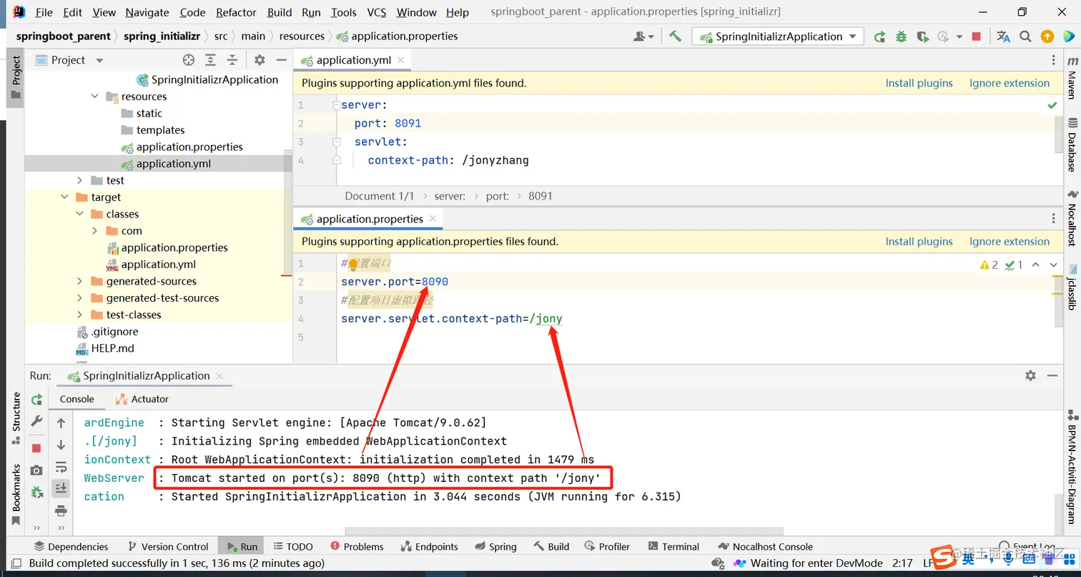Select the Console tab
This screenshot has width=1081, height=577.
pyautogui.click(x=76, y=399)
